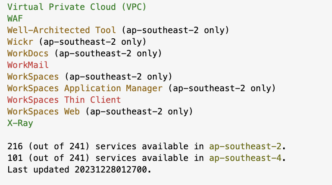Image resolution: width=332 pixels, height=185 pixels.
Task: Click the 101 services count
Action: (x=15, y=158)
